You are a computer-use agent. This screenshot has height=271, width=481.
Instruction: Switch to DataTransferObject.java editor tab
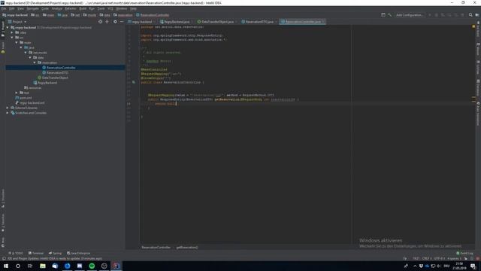216,22
